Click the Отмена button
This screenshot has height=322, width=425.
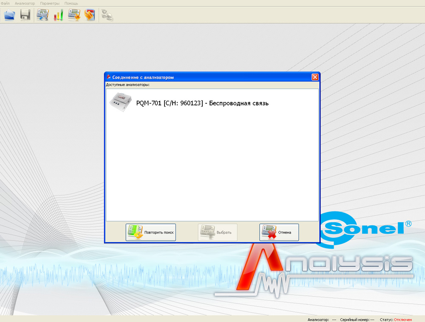pos(279,232)
